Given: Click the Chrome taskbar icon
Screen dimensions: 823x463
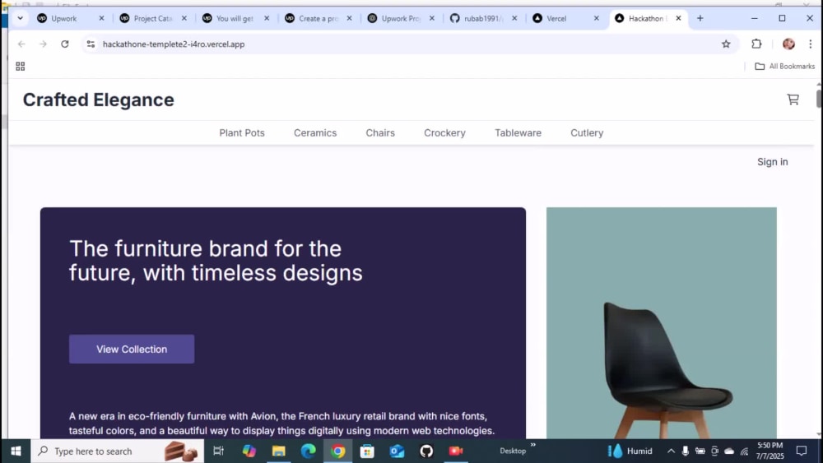Looking at the screenshot, I should pos(338,451).
